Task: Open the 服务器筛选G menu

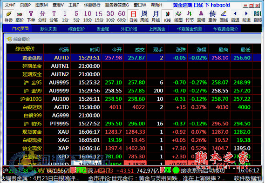Action: (117, 5)
